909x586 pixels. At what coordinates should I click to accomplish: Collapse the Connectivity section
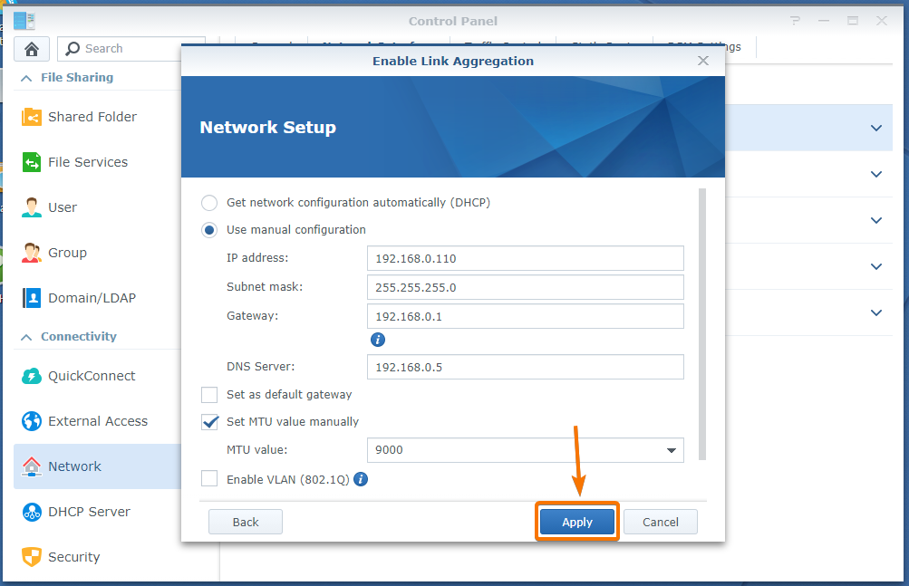tap(26, 337)
